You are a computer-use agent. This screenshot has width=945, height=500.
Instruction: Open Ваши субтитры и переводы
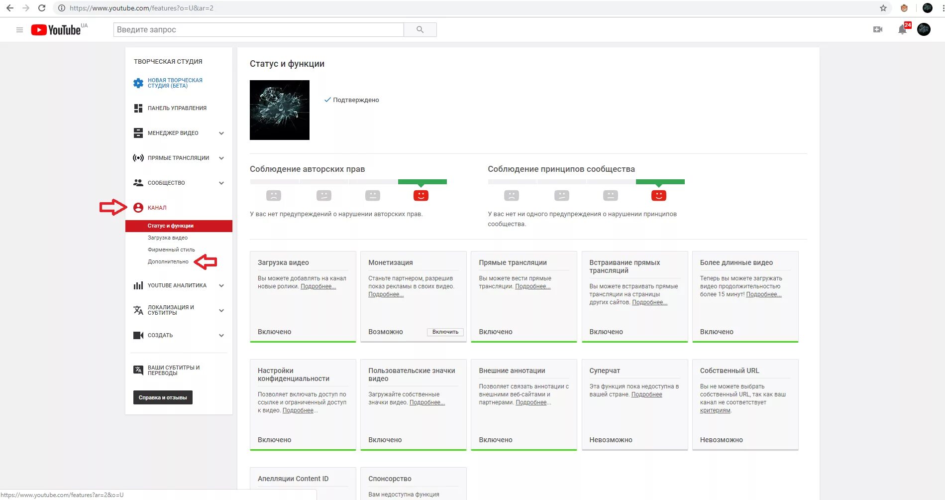[174, 370]
